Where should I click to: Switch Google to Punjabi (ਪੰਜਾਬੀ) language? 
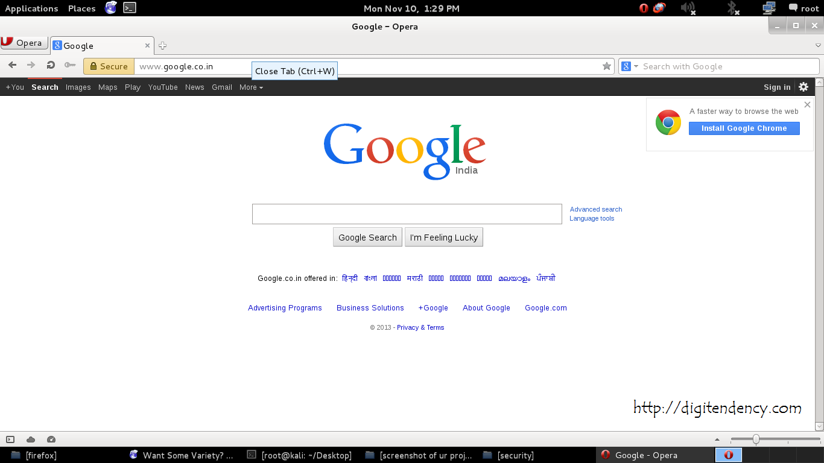[546, 279]
